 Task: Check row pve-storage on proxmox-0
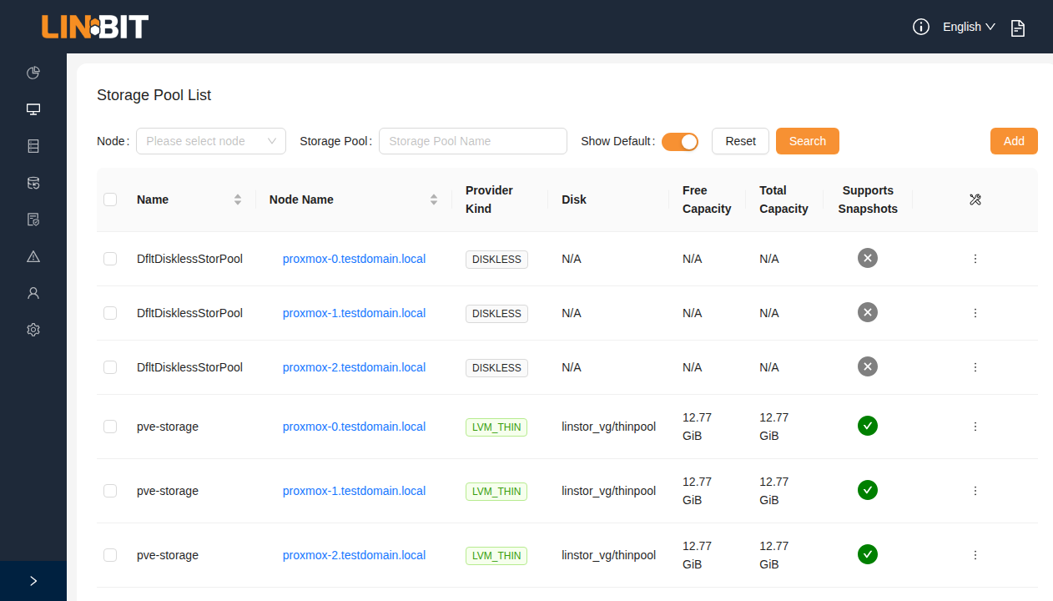pyautogui.click(x=110, y=427)
